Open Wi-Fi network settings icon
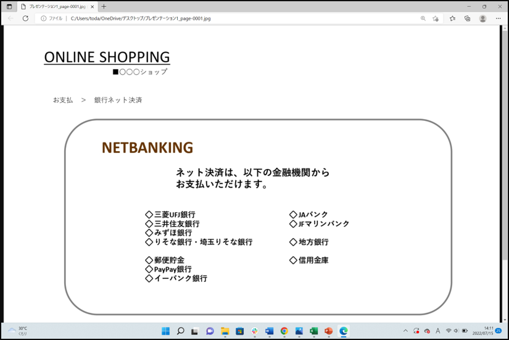The width and height of the screenshot is (509, 340). coord(449,331)
